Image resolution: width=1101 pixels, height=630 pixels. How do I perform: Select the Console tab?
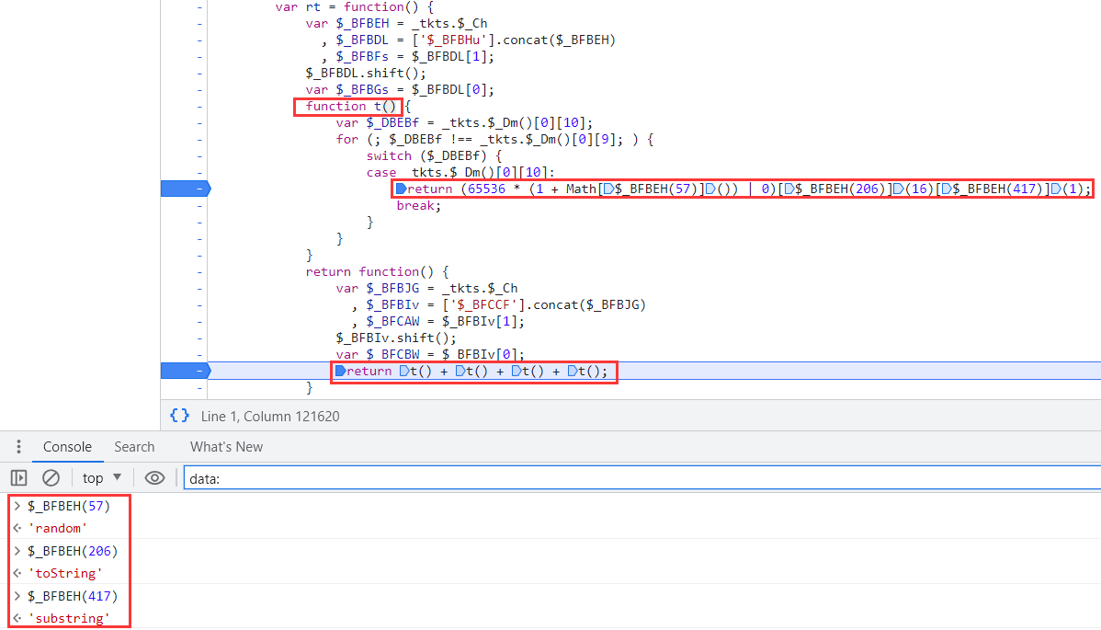[67, 447]
